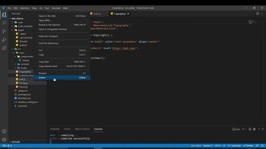This screenshot has height=149, width=266.
Task: Choose Reveal in File Explorer
Action: (x=62, y=25)
